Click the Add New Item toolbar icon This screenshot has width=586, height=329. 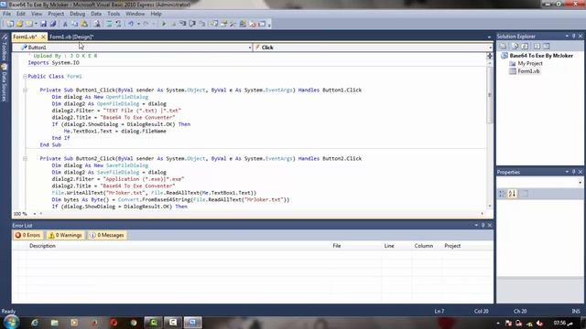[29, 24]
